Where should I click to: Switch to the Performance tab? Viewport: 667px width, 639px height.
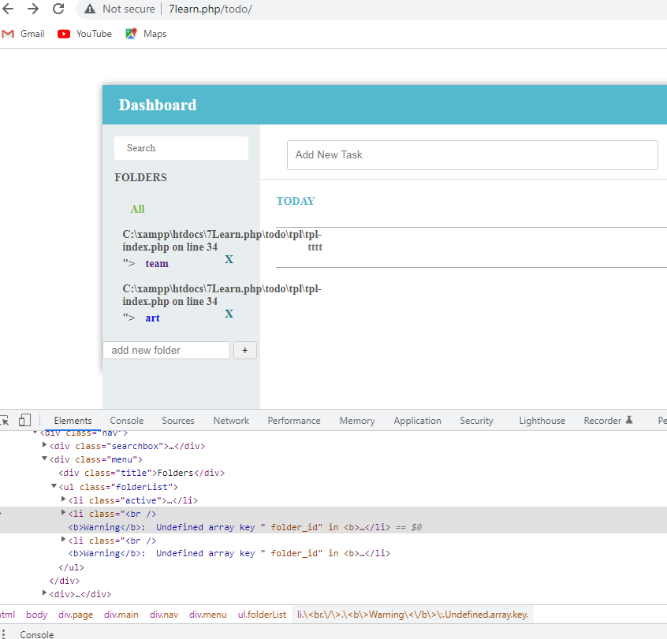coord(294,421)
